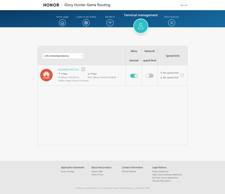Edit the HUAWEI P40 Pro device name

[x=83, y=69]
